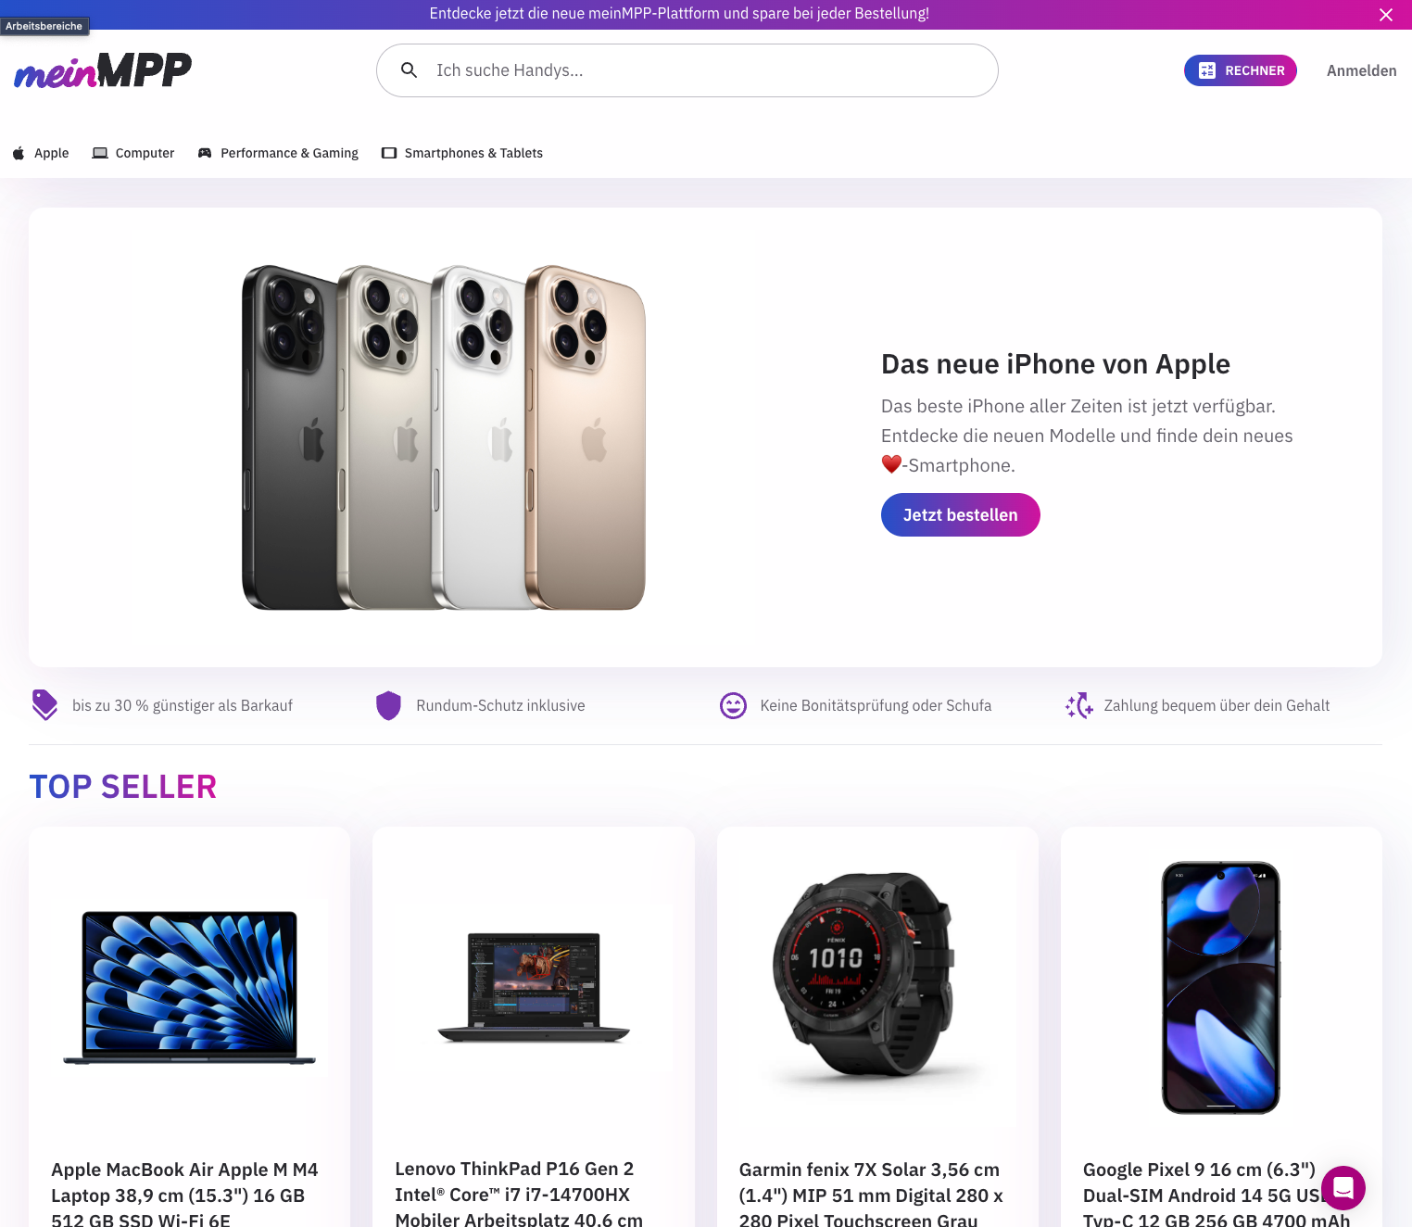Click the price tag savings icon

[x=44, y=705]
